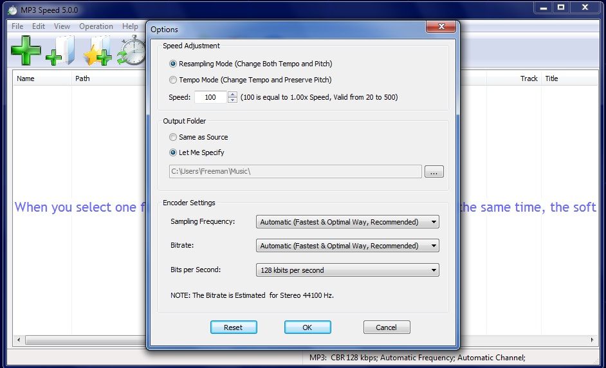
Task: Open the View menu
Action: [62, 26]
